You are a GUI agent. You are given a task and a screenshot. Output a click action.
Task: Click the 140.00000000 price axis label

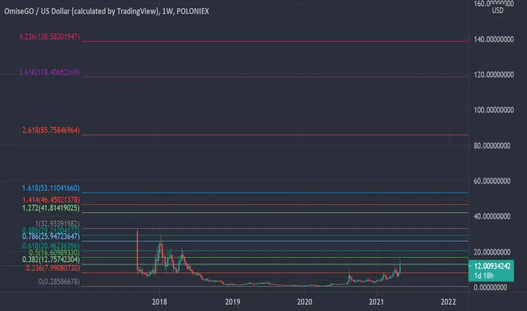pyautogui.click(x=494, y=40)
